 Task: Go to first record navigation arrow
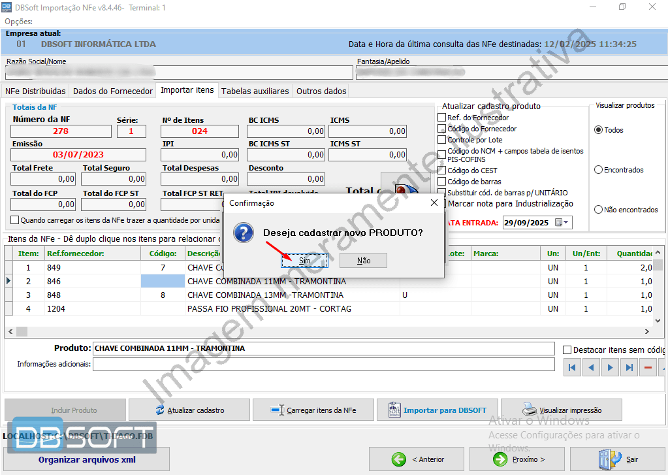pyautogui.click(x=572, y=368)
